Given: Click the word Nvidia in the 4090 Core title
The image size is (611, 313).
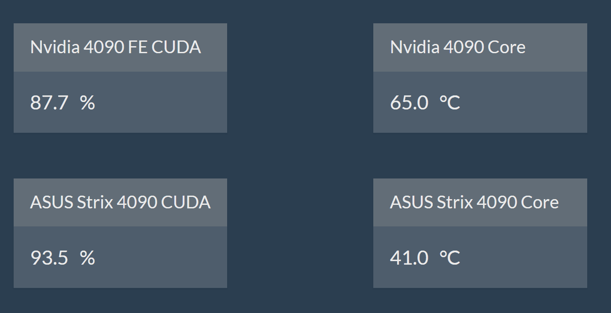Looking at the screenshot, I should pos(415,47).
